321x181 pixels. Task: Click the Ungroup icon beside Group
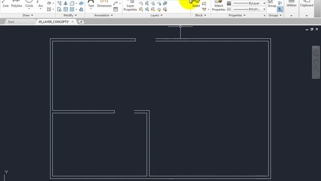(x=280, y=3)
